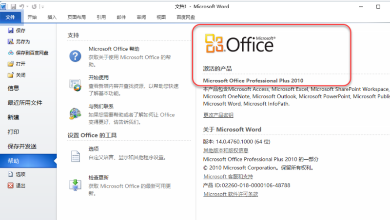Switch to the 插入 ribbon tab
Screen dimensions: 390x220
52,17
